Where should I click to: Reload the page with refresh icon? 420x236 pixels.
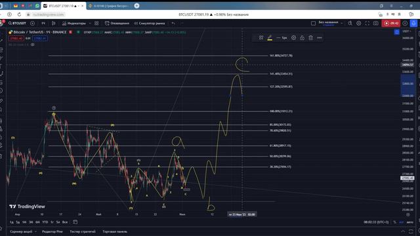tap(19, 14)
